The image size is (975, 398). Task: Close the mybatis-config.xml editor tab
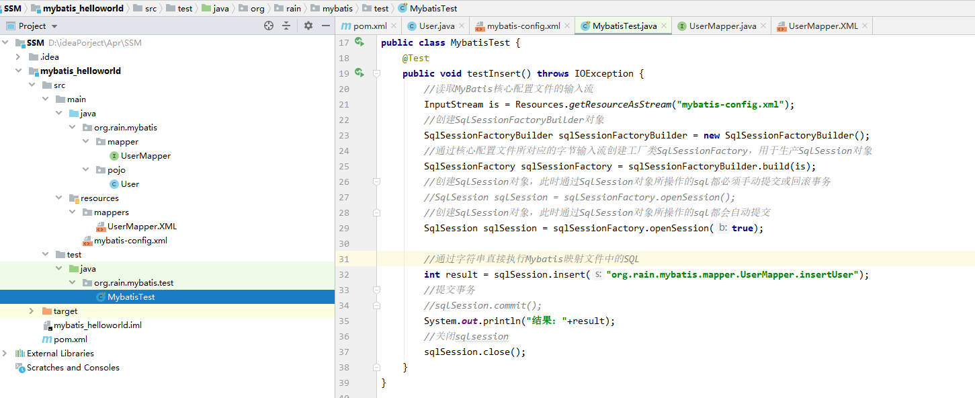pos(567,26)
